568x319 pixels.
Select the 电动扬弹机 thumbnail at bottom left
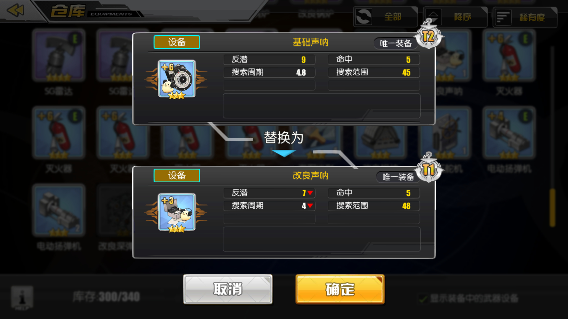(x=59, y=210)
